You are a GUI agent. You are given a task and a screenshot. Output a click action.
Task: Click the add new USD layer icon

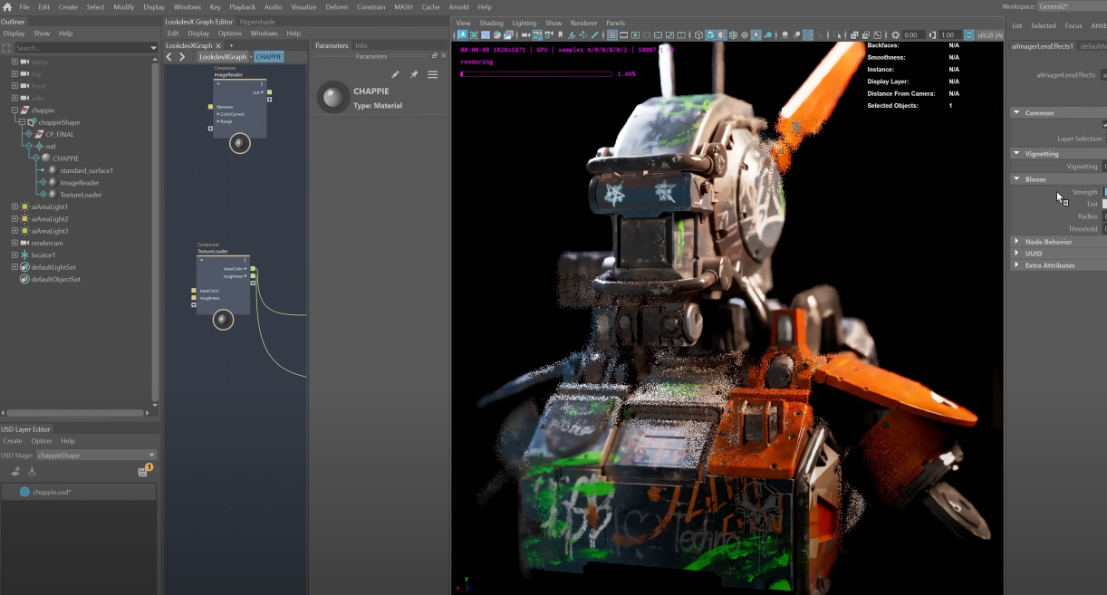tap(15, 471)
